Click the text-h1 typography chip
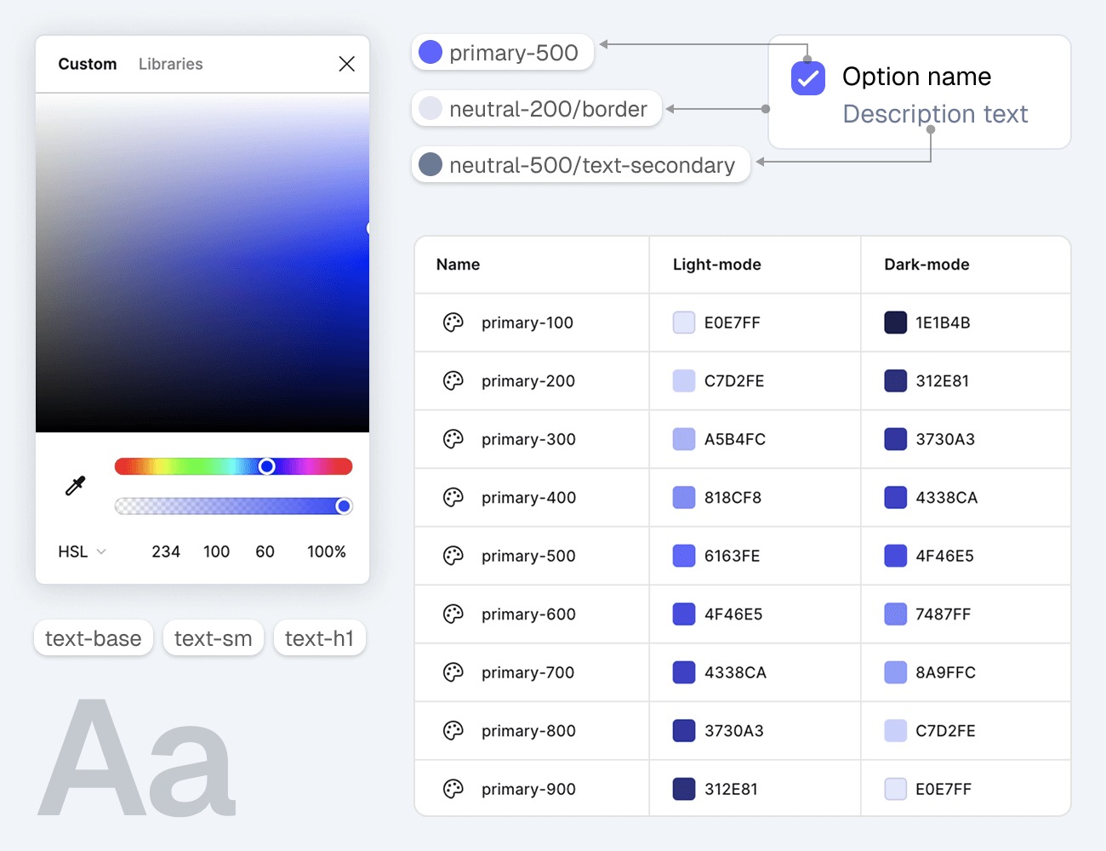The width and height of the screenshot is (1106, 851). click(319, 637)
